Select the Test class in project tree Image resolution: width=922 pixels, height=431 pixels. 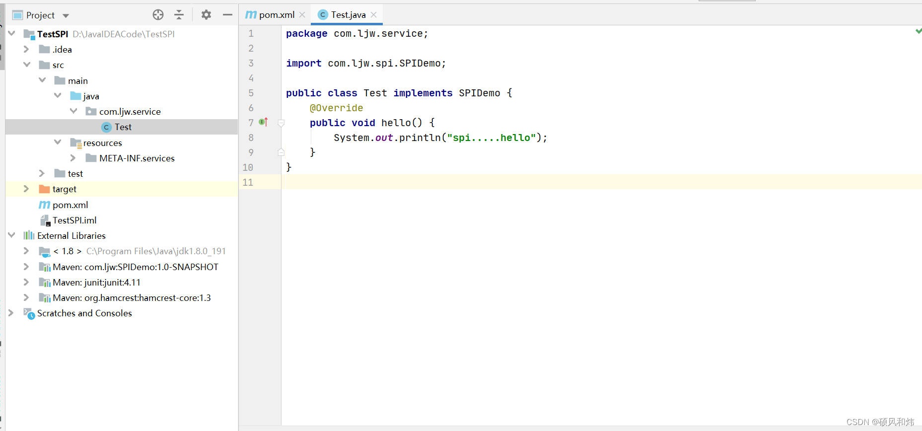click(x=122, y=127)
